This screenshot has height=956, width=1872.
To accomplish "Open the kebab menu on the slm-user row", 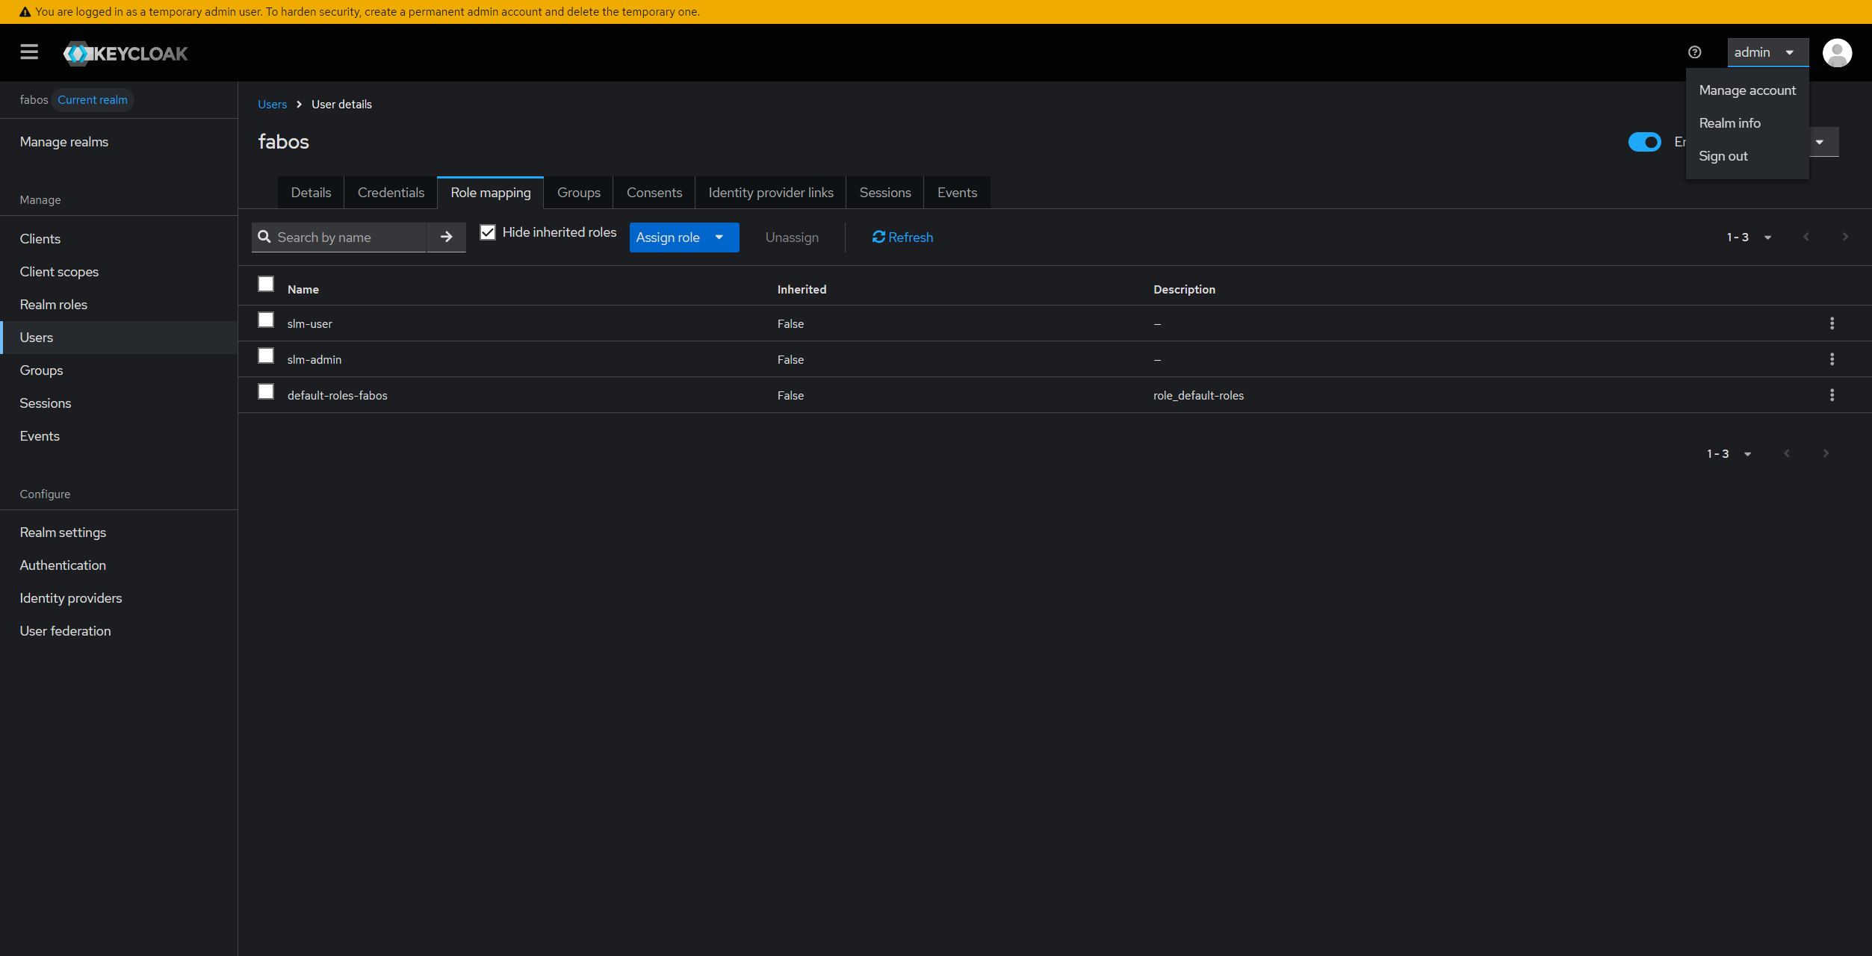I will [x=1832, y=323].
